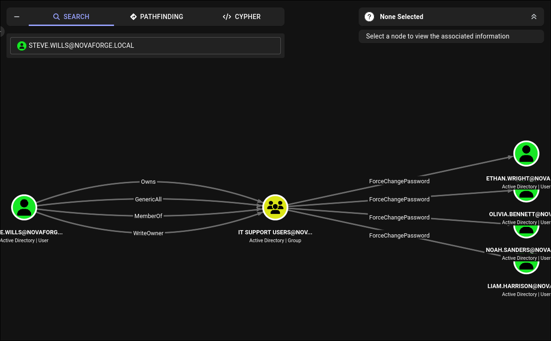Click the OLIVIA.BENNETT user node icon
The image size is (551, 341).
click(526, 196)
